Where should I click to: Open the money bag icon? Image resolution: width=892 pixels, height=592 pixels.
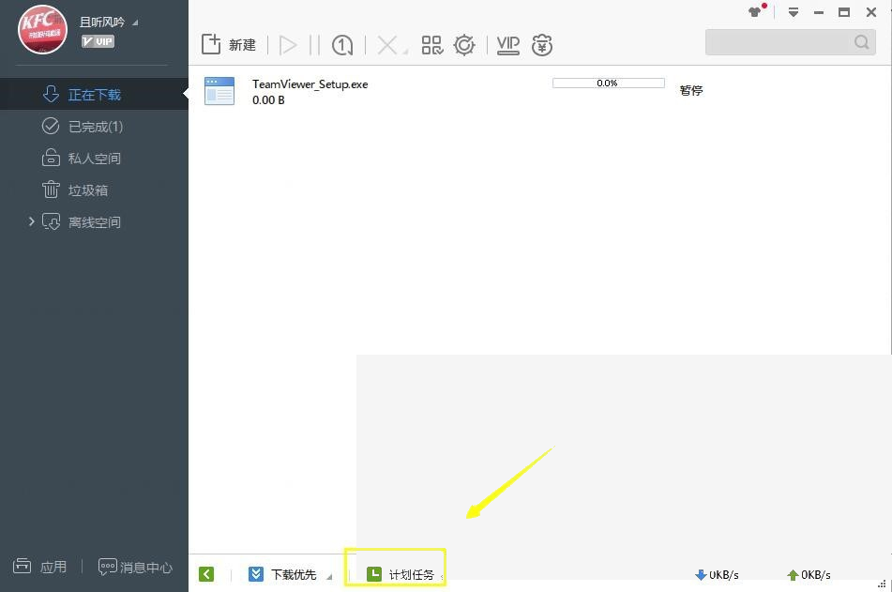[x=541, y=45]
